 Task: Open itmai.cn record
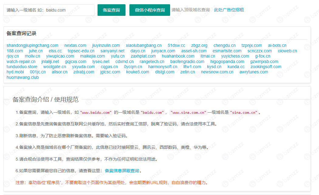tap(208, 56)
